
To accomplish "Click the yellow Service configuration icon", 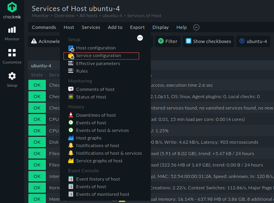I will [x=71, y=56].
